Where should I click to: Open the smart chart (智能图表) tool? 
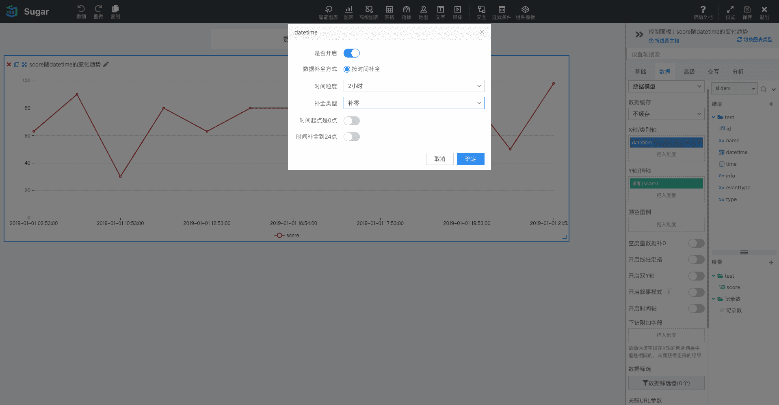coord(328,9)
